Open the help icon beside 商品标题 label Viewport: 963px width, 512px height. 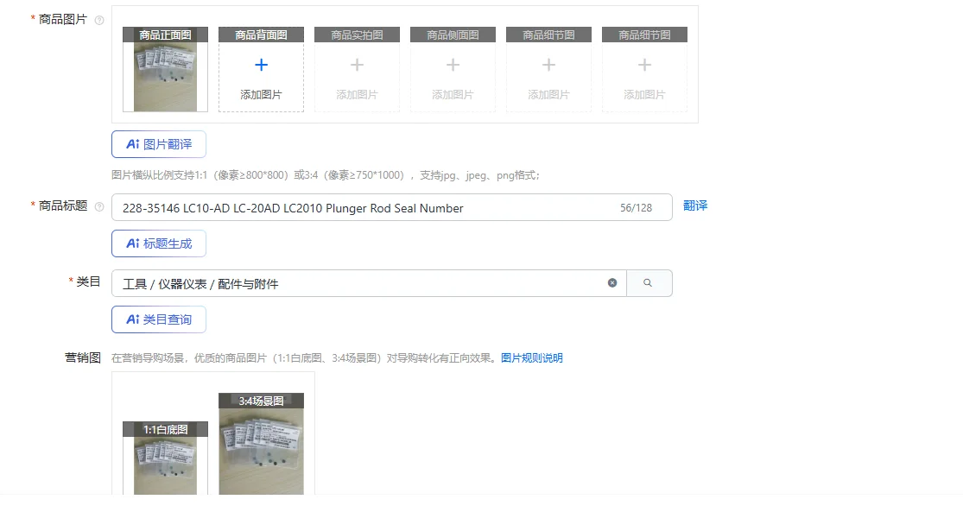[99, 206]
